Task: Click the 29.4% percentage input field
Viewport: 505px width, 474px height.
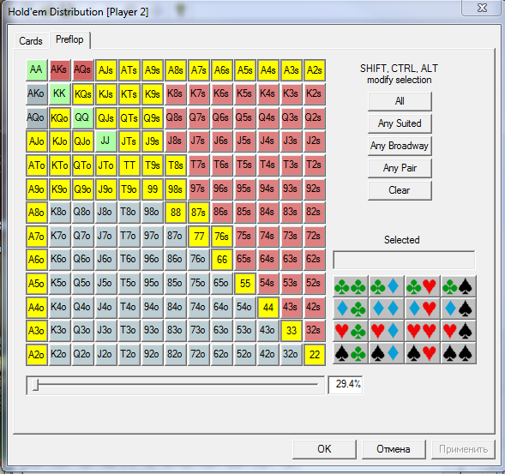Action: [346, 385]
